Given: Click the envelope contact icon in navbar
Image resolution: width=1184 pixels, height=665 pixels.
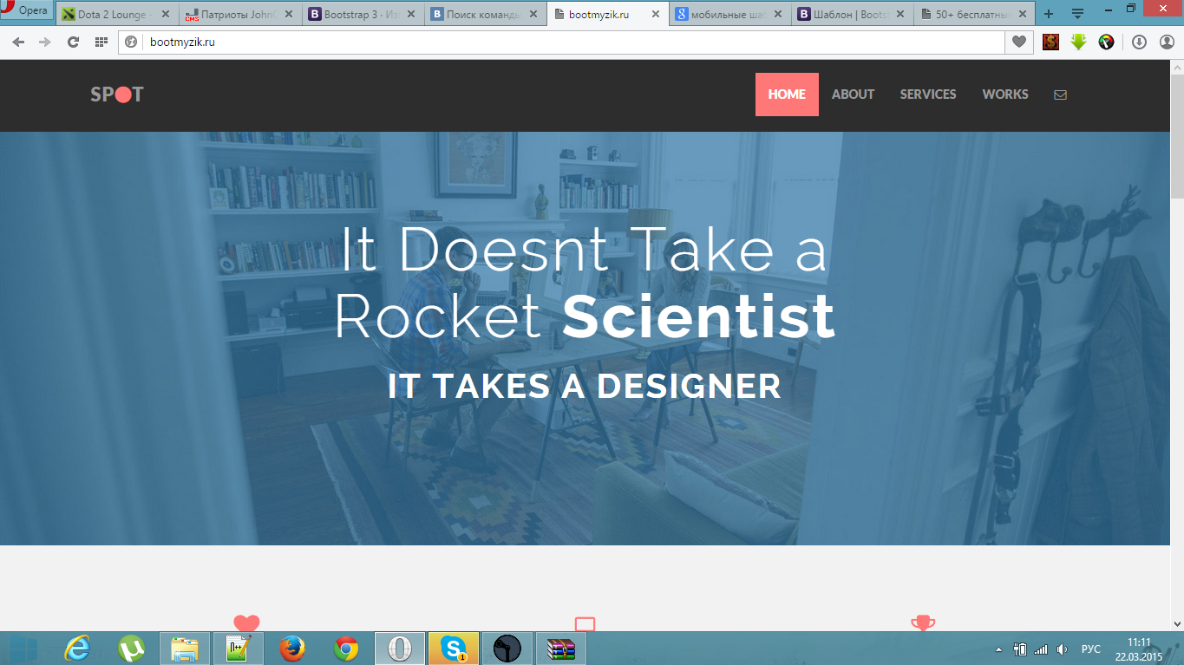Looking at the screenshot, I should click(x=1060, y=95).
